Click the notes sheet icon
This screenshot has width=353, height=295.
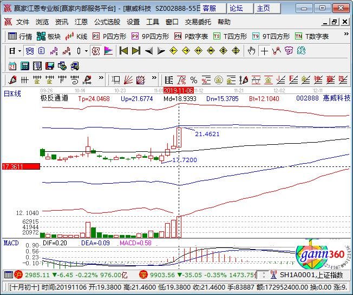click(37, 66)
